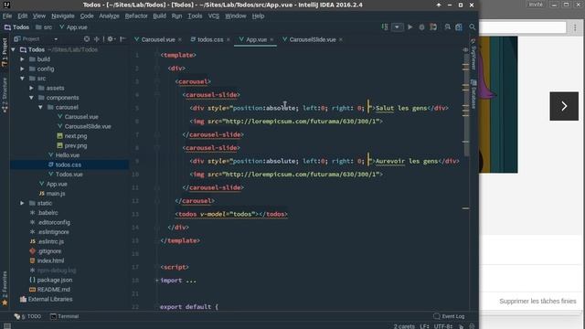Start debugging with the bug icon
Screen dimensions: 585x329
point(421,27)
